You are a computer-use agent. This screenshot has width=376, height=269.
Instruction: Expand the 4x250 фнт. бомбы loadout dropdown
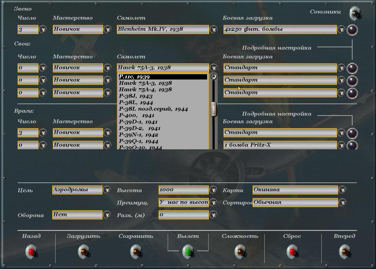tap(341, 30)
